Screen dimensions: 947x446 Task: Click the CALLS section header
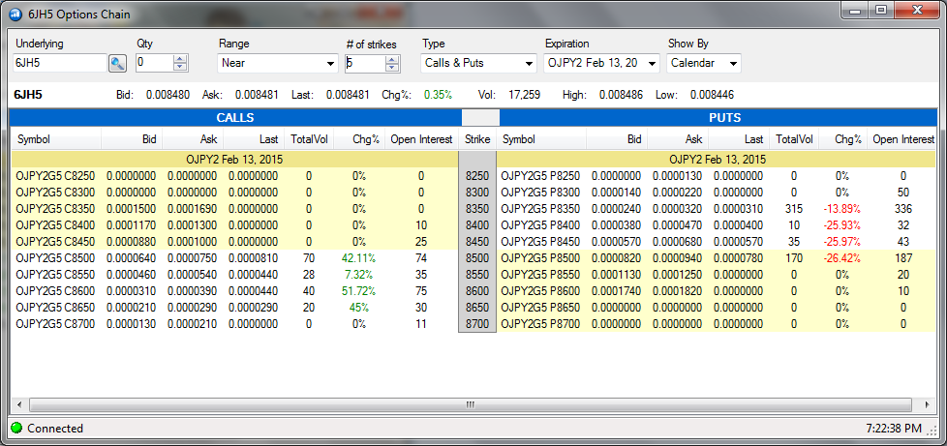(x=235, y=117)
